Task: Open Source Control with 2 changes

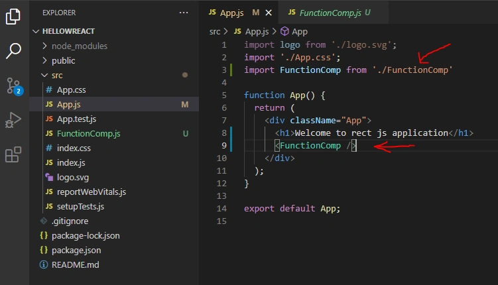Action: click(x=15, y=86)
